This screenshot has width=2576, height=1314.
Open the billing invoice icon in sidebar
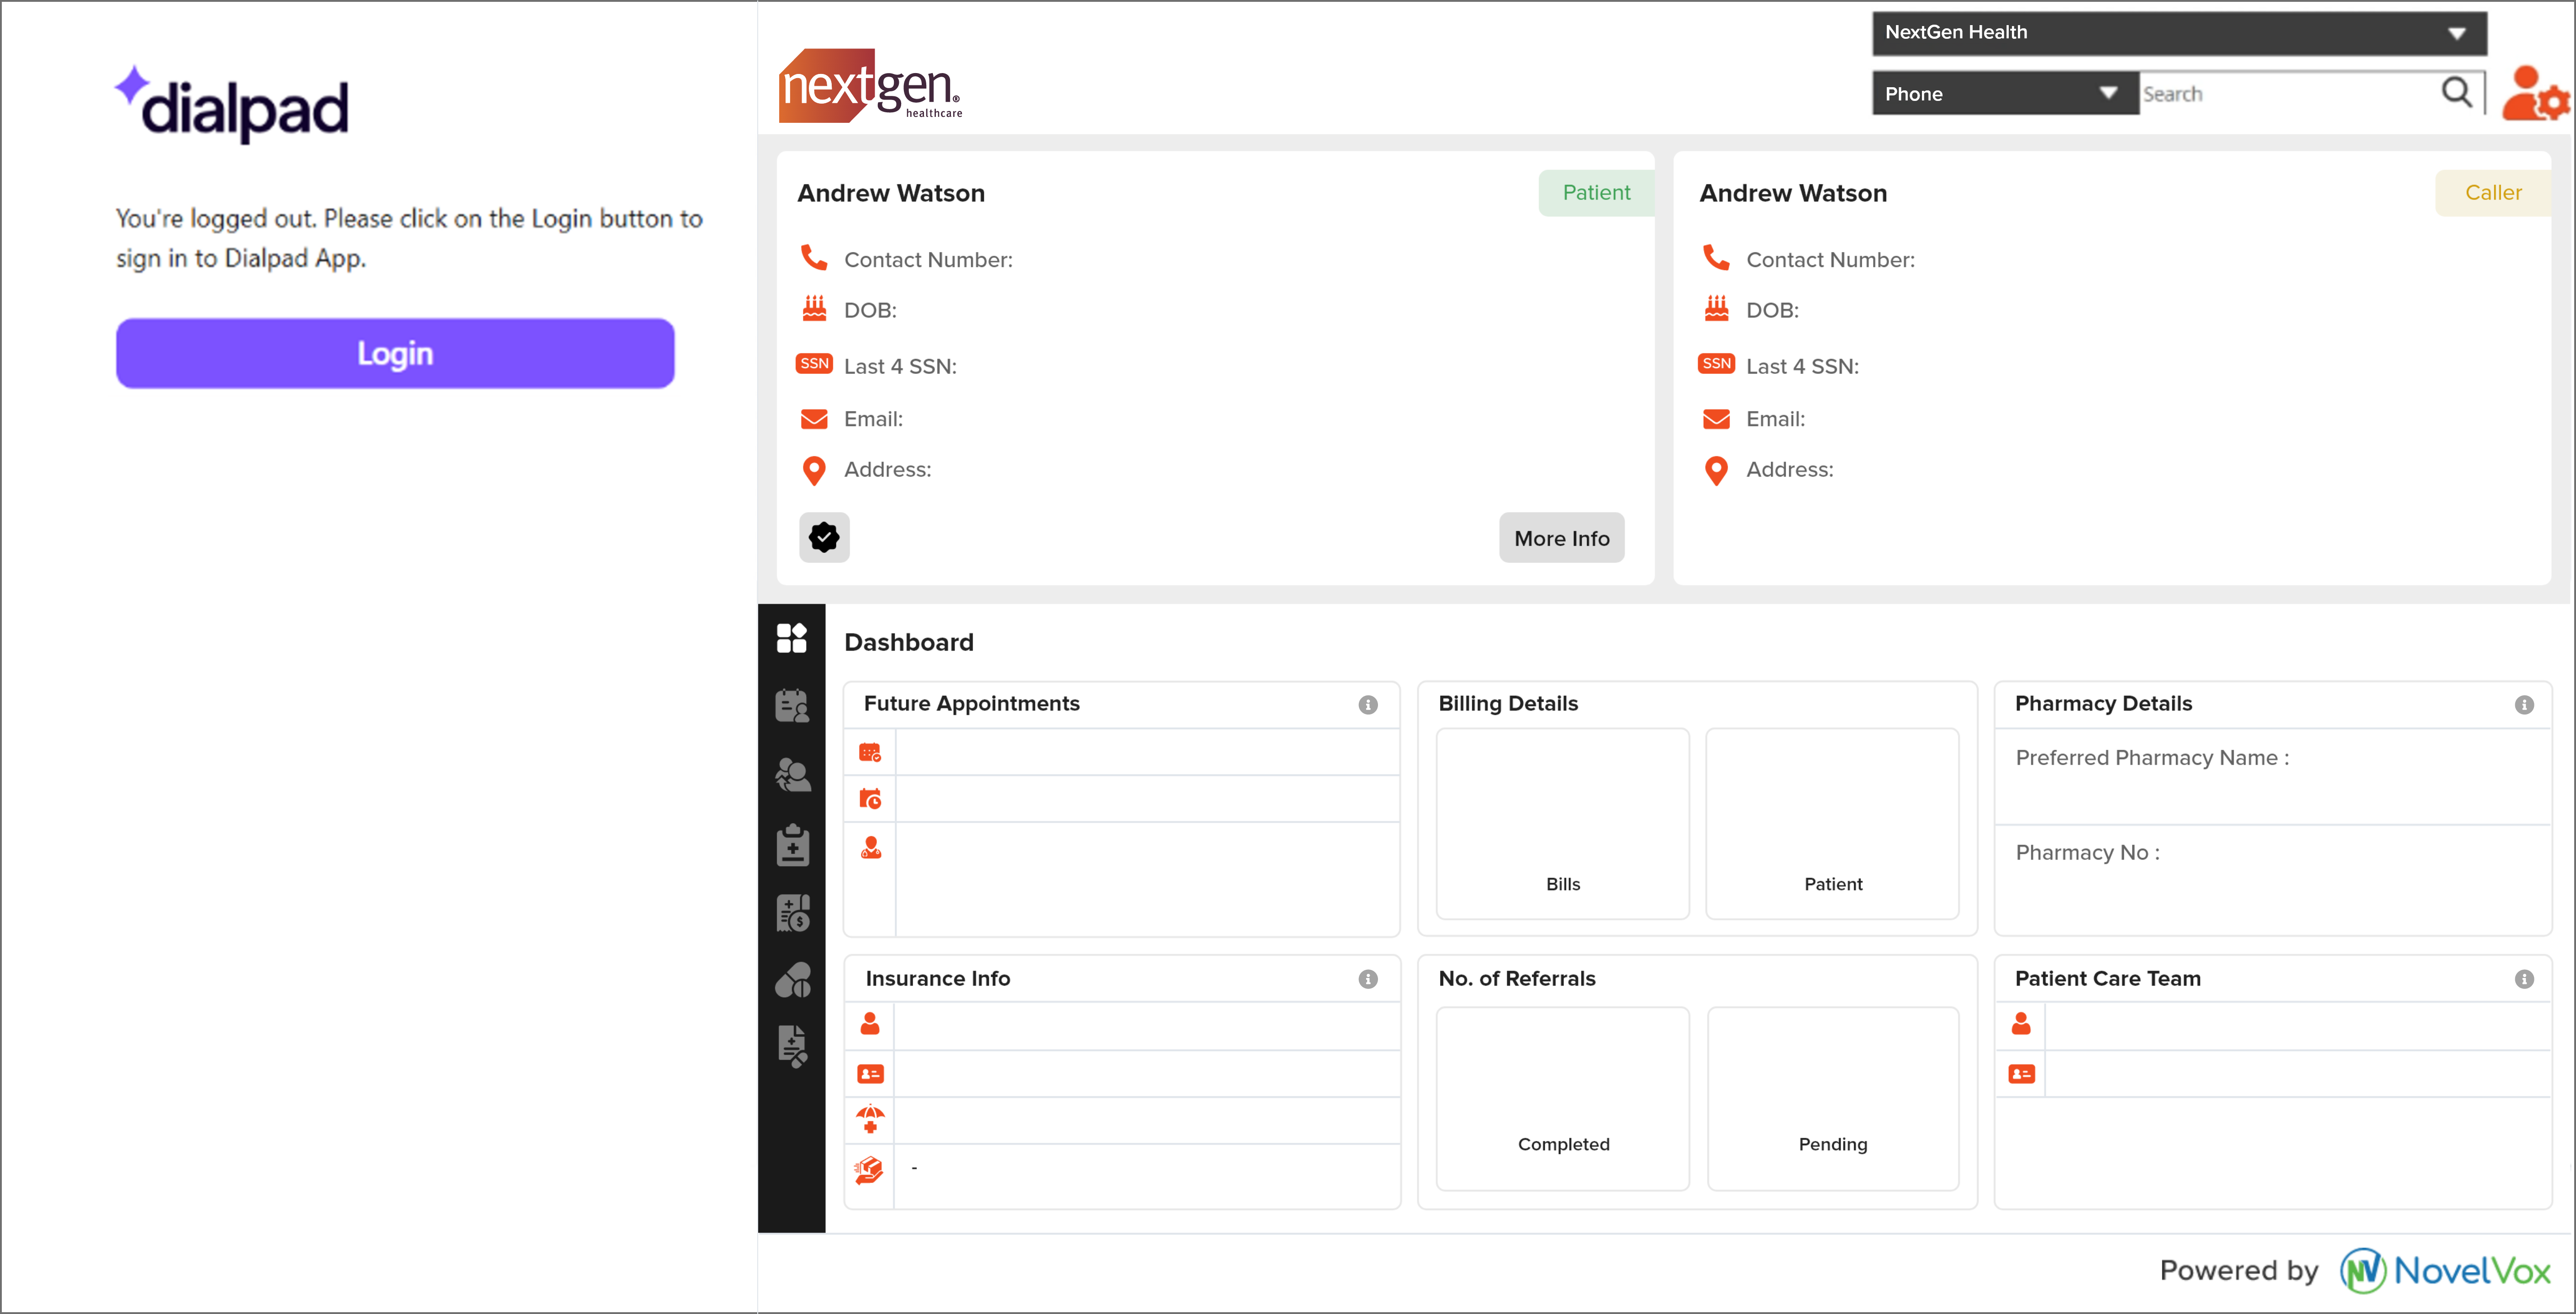(x=792, y=912)
